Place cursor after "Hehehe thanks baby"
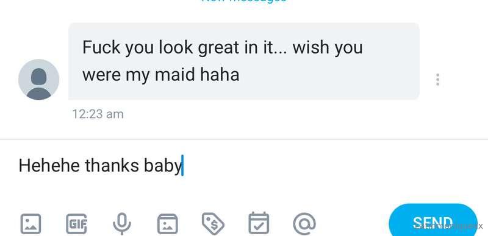This screenshot has height=236, width=488. [182, 165]
